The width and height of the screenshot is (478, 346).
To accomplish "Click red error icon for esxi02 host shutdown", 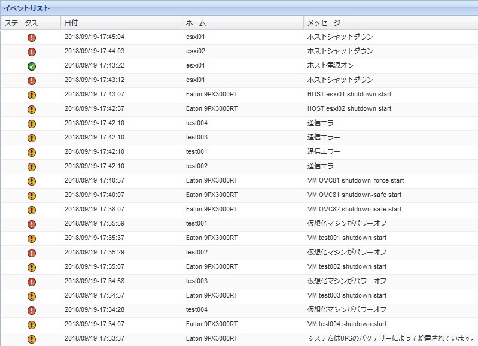I will (x=32, y=51).
